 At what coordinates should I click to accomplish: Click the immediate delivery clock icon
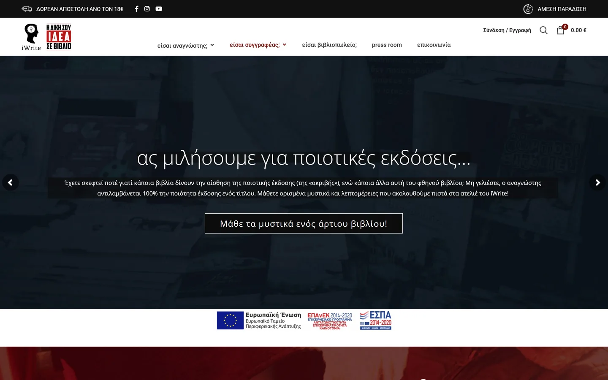click(528, 9)
